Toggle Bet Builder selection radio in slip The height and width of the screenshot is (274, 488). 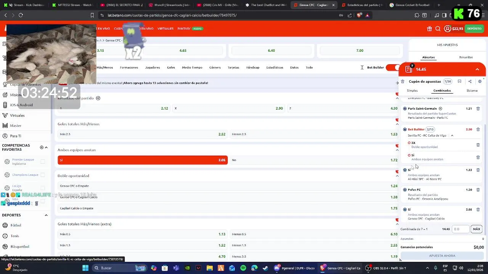tap(405, 129)
